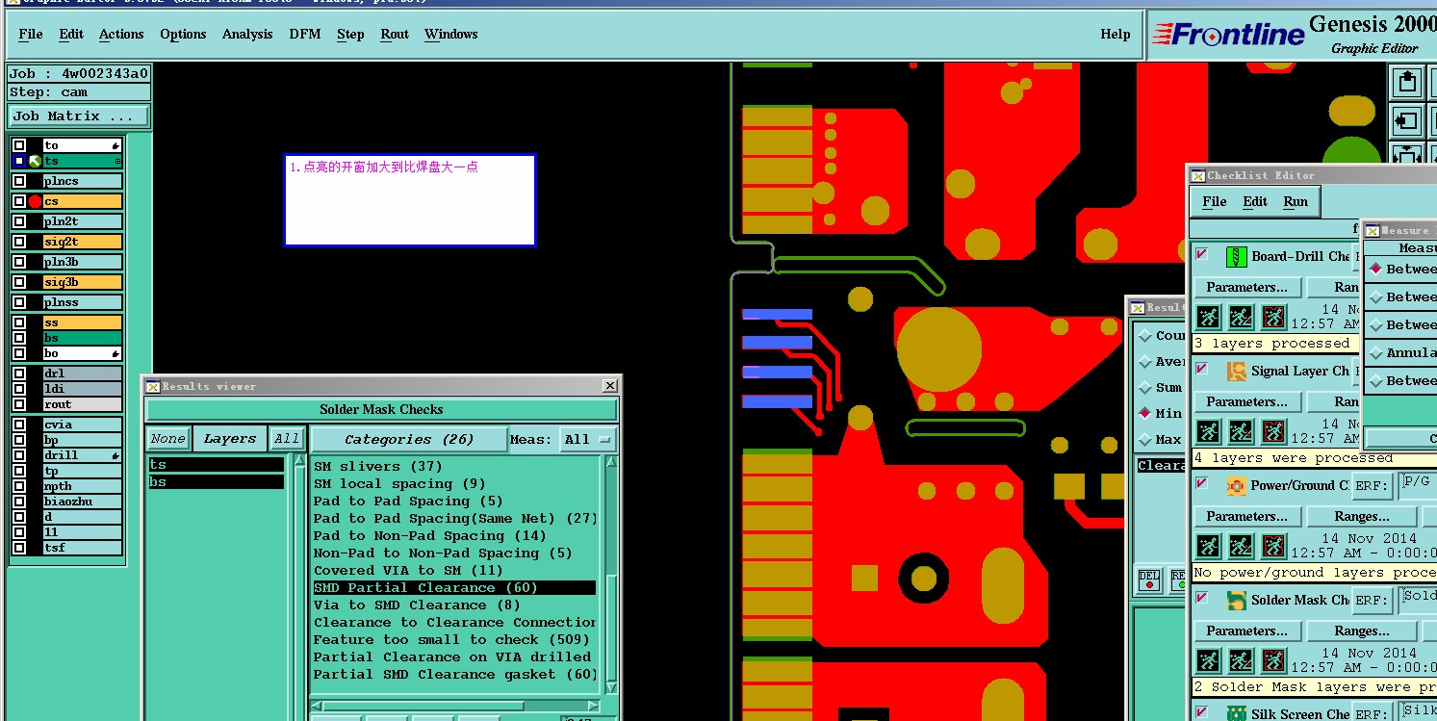Open Edit menu in Checklist Editor
Screen dimensions: 1437x721
1255,202
